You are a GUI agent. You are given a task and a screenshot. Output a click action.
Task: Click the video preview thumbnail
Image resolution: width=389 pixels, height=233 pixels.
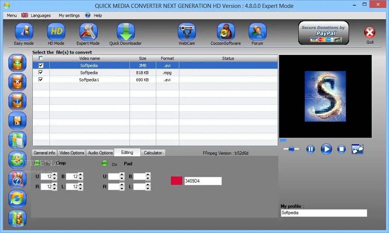tap(325, 96)
